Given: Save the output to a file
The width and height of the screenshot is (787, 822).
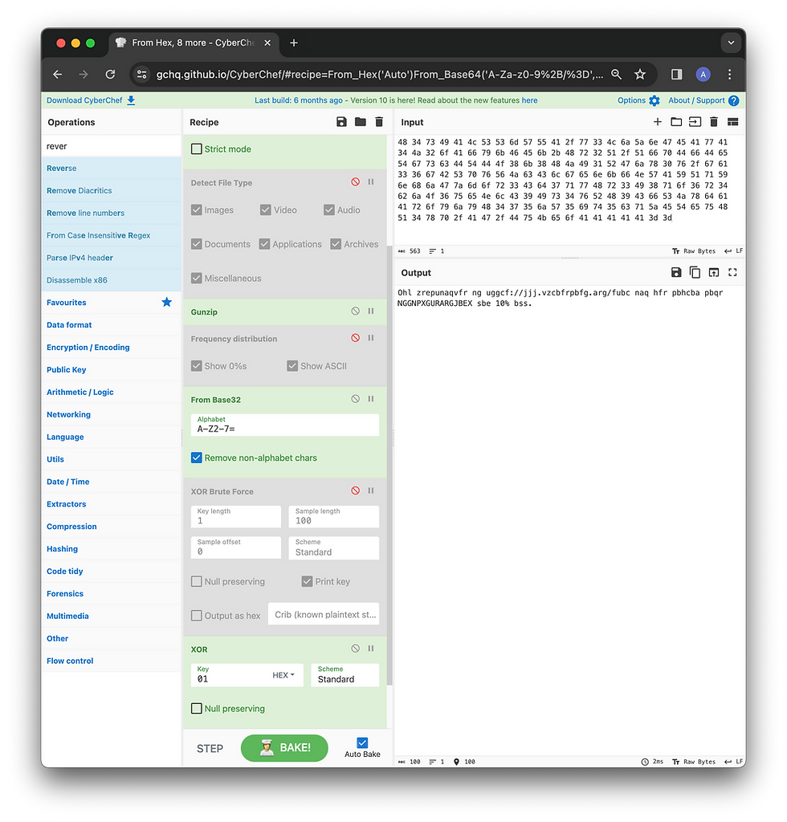Looking at the screenshot, I should [676, 273].
